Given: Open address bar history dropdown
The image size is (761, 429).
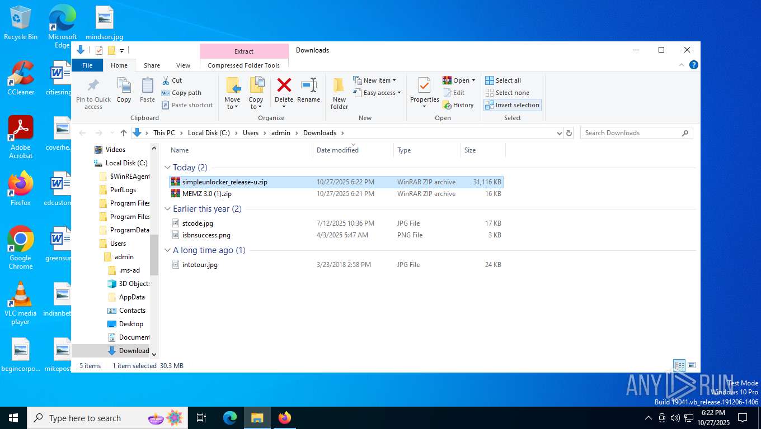Looking at the screenshot, I should point(559,133).
